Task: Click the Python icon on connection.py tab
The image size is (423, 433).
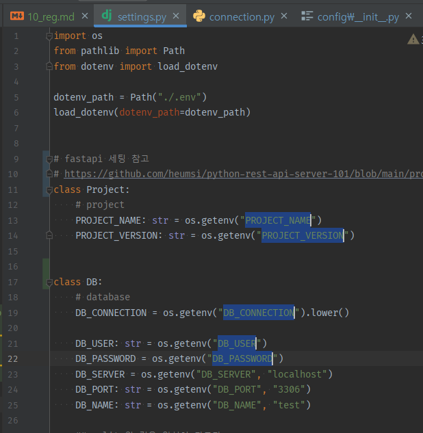Action: (199, 16)
